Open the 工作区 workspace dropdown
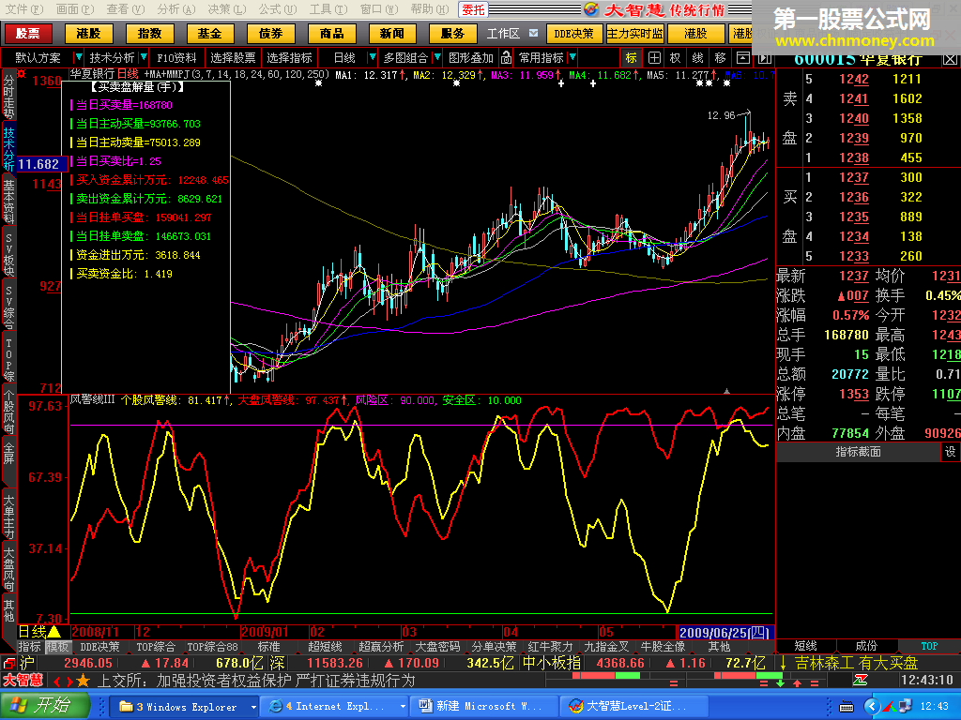 [533, 33]
